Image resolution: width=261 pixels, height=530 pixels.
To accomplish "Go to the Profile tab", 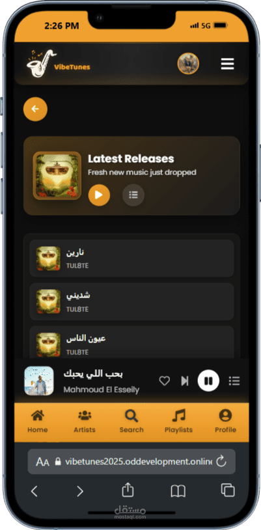I will coord(225,421).
